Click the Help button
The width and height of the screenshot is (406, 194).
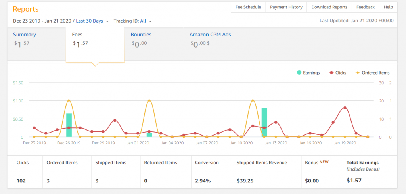[388, 7]
